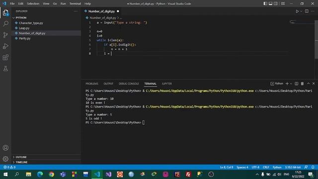Change encoding via UTF-8 status item

click(x=255, y=167)
